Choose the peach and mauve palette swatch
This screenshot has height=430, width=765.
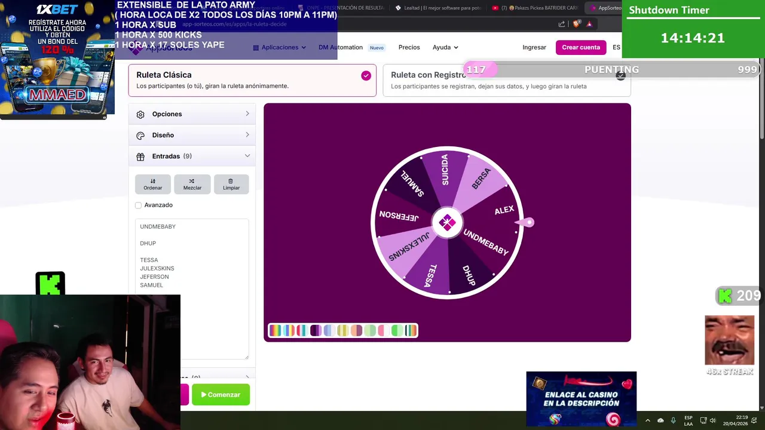coord(357,330)
